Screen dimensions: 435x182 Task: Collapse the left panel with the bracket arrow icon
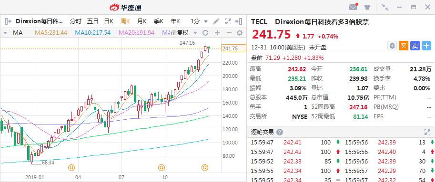click(x=8, y=21)
